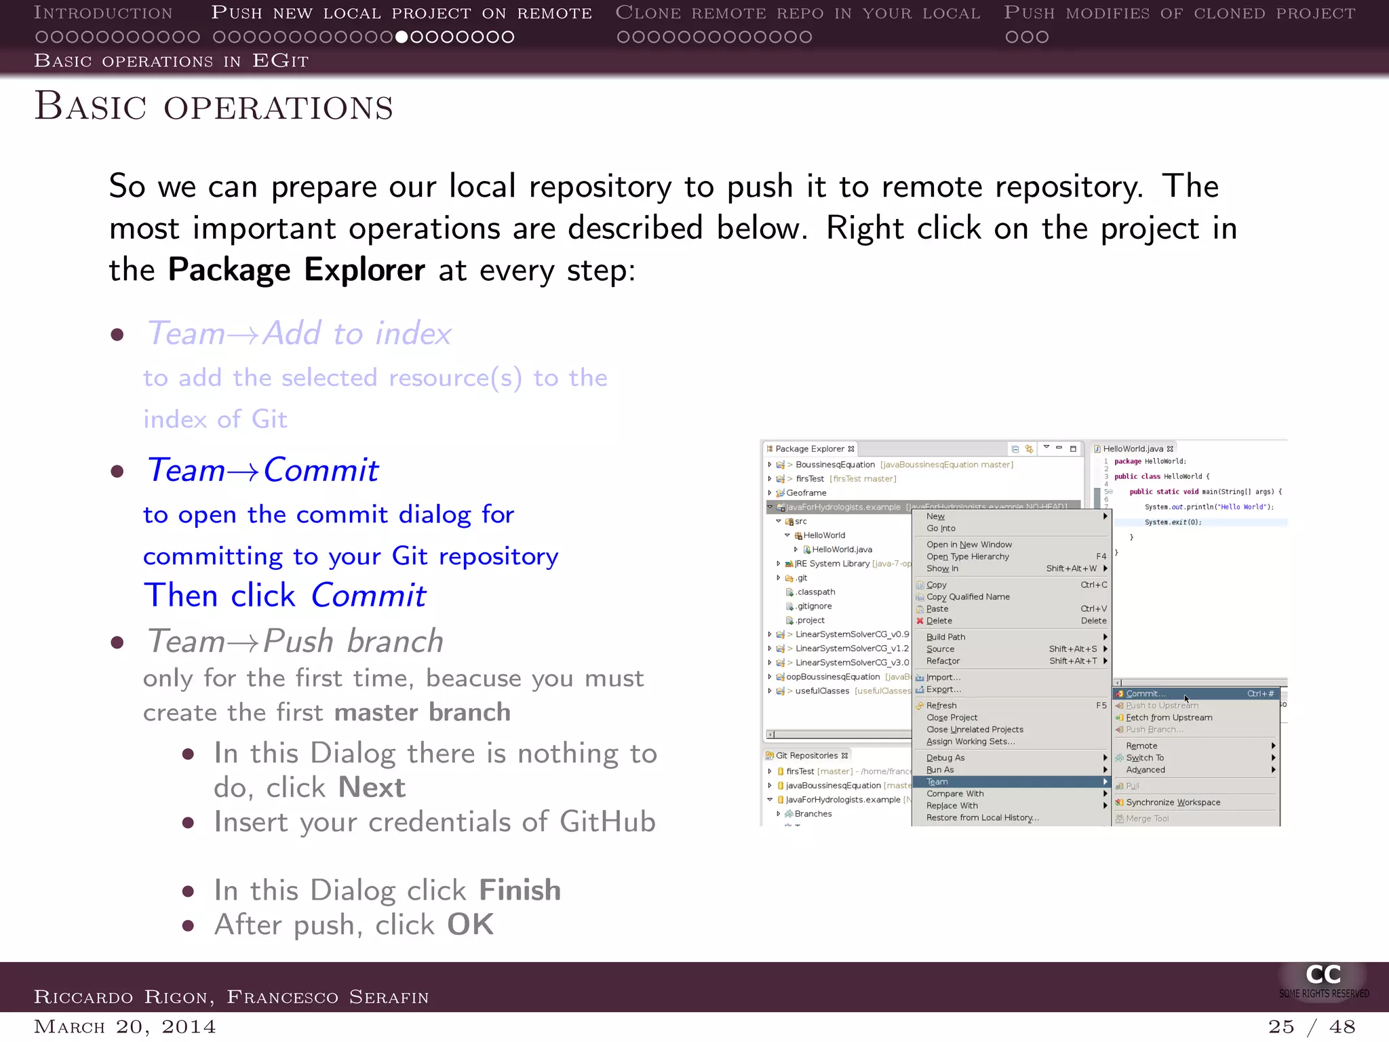Click Fetch from Upstream icon
This screenshot has height=1042, width=1389.
click(x=1120, y=718)
